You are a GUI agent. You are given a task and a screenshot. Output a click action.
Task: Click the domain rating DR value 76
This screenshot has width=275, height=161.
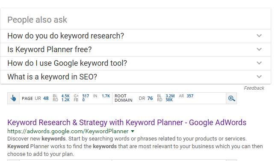(x=150, y=98)
